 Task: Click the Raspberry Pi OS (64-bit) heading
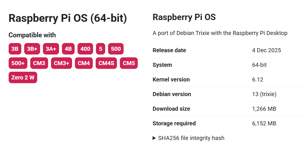coord(68,18)
